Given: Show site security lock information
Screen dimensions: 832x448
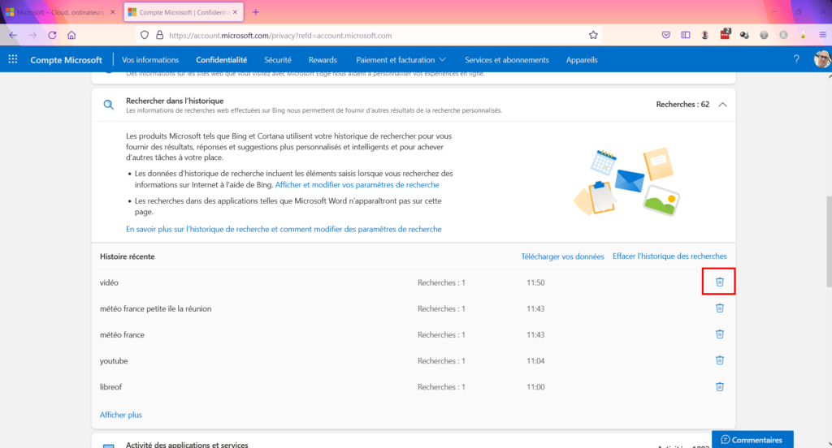Looking at the screenshot, I should point(160,35).
